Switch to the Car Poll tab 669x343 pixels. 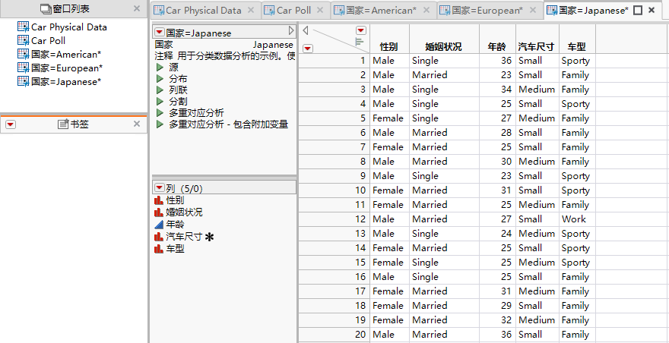pyautogui.click(x=293, y=10)
